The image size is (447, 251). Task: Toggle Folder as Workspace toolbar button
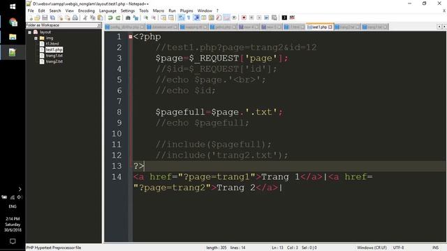pyautogui.click(x=226, y=18)
